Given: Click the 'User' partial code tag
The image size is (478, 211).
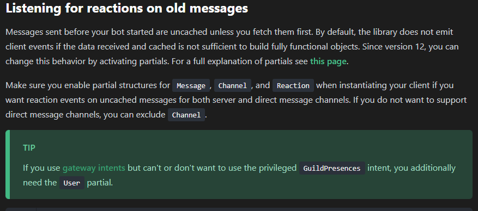Looking at the screenshot, I should point(71,183).
